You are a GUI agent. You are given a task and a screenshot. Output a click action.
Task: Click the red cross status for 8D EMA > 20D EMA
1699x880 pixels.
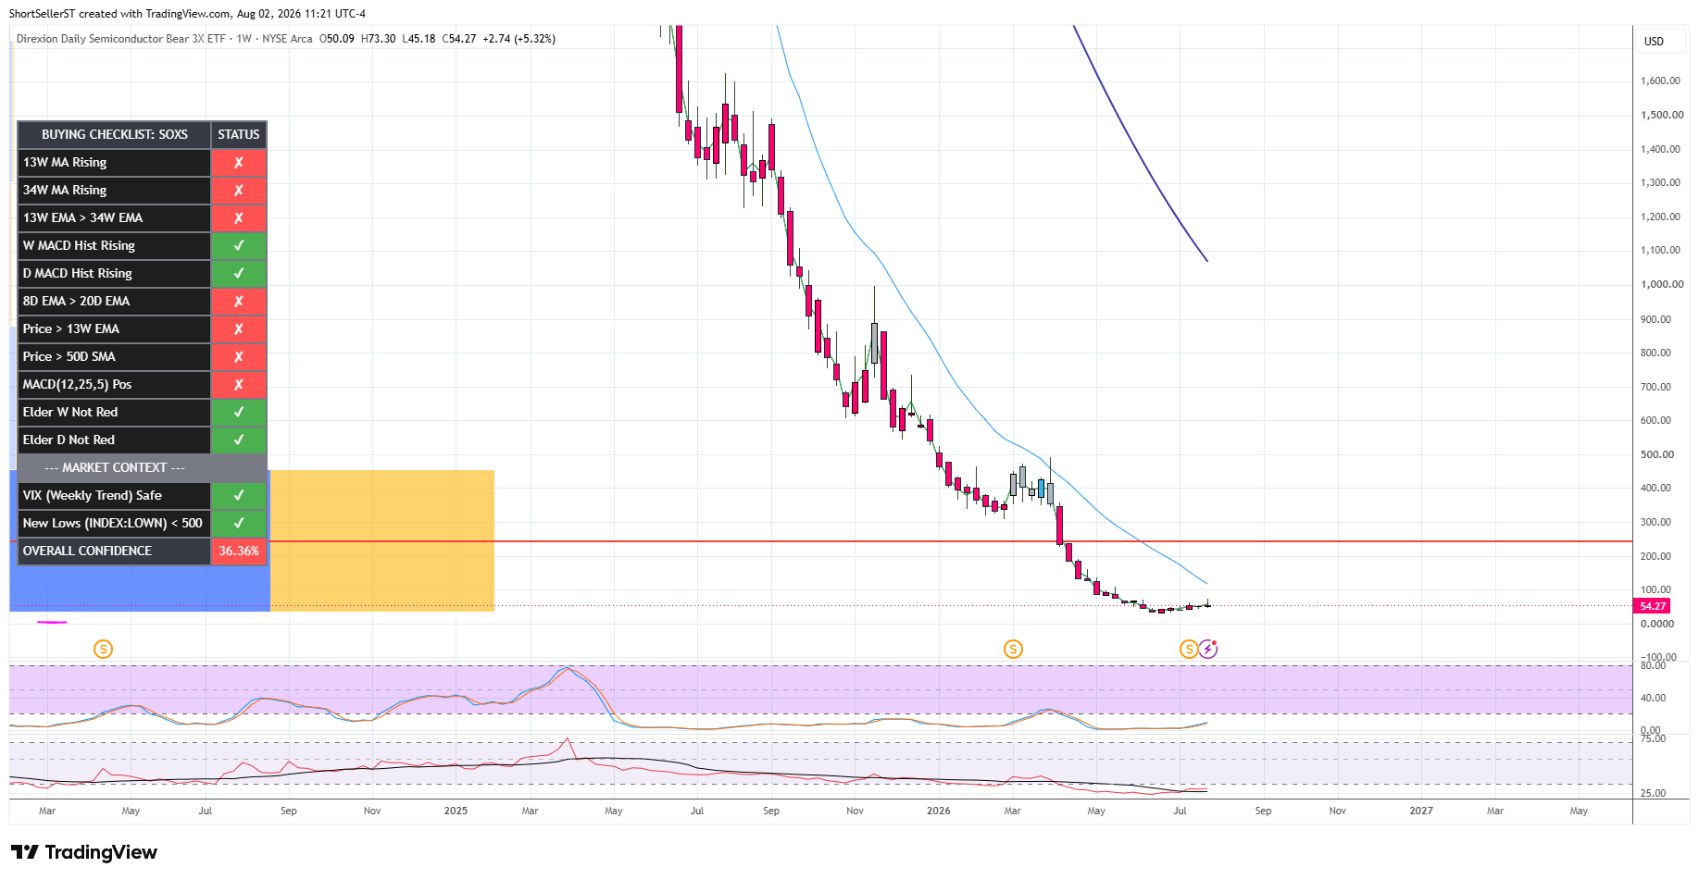click(239, 301)
